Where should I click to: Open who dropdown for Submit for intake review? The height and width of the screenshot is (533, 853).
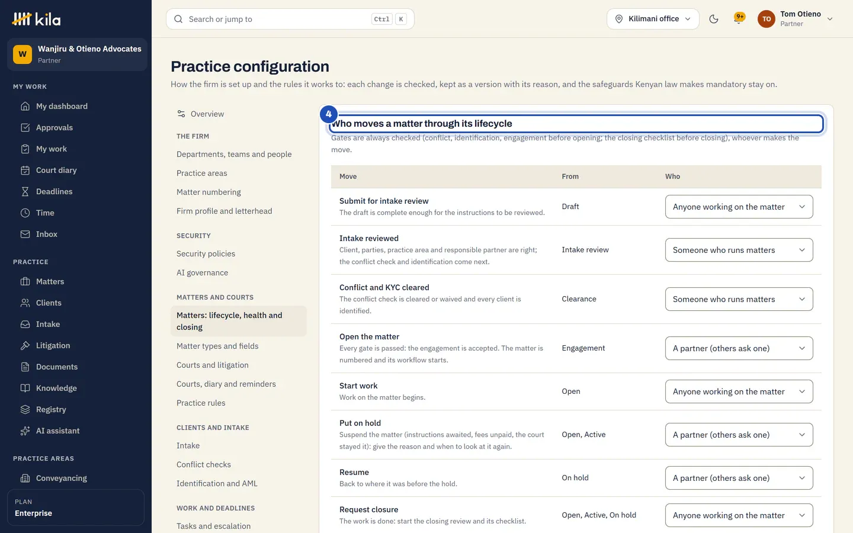point(739,207)
